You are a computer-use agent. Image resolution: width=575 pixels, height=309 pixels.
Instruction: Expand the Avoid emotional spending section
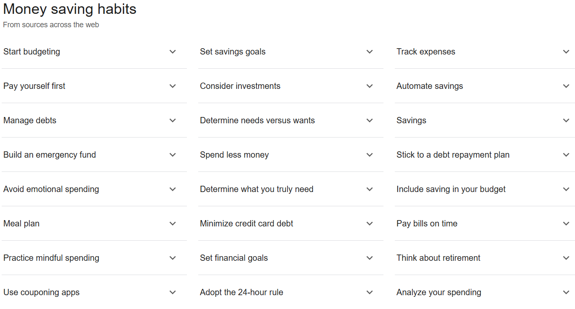click(x=173, y=189)
